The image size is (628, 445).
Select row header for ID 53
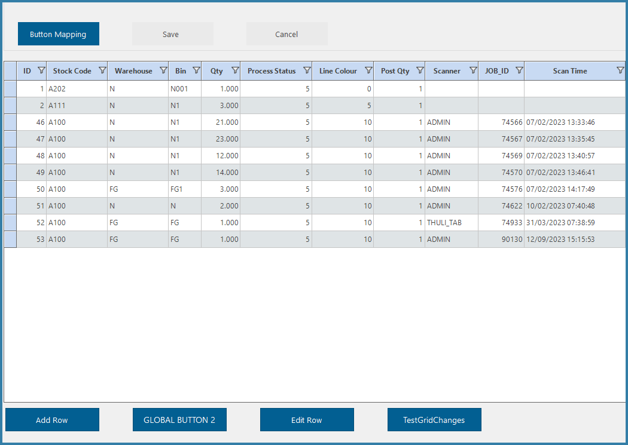tap(10, 240)
